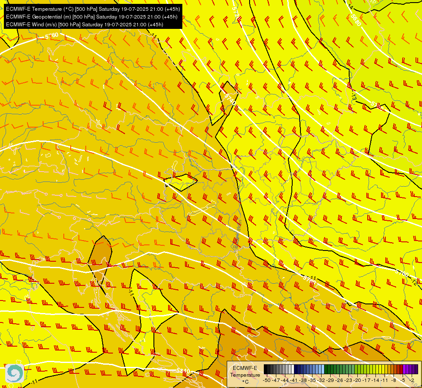This screenshot has width=422, height=388.
Task: Click the -32 value on the temperature scale
Action: pyautogui.click(x=321, y=380)
